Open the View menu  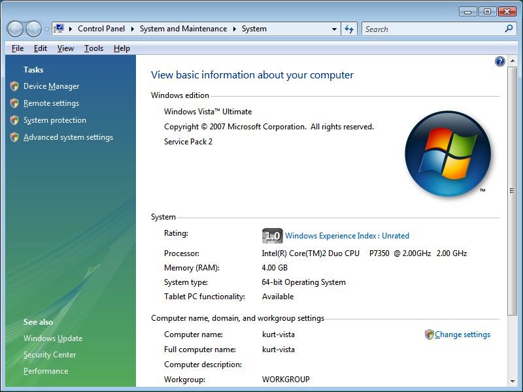65,48
